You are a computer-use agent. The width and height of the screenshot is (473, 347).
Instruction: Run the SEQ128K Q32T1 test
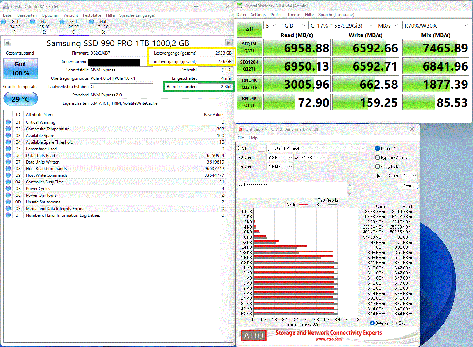(249, 66)
